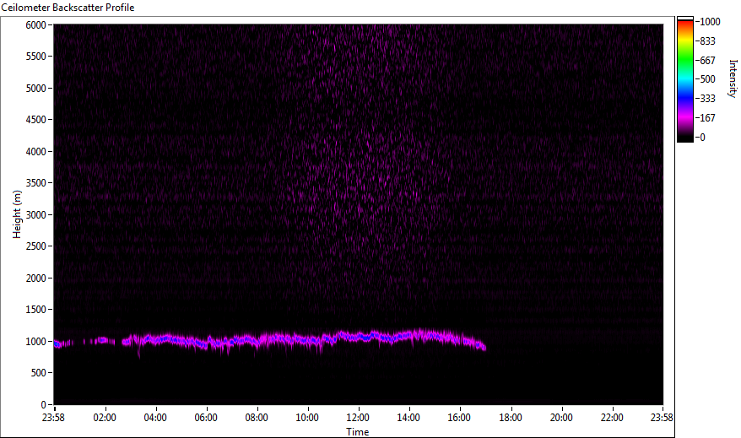Click the 500 height axis value
The image size is (741, 438).
(x=39, y=373)
